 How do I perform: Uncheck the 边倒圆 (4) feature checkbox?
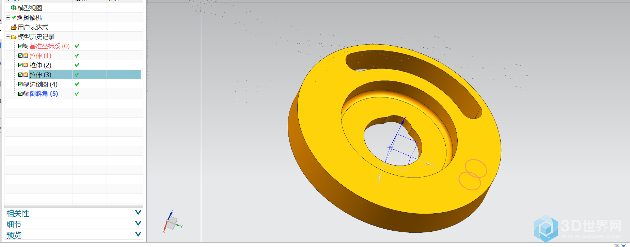coord(20,84)
